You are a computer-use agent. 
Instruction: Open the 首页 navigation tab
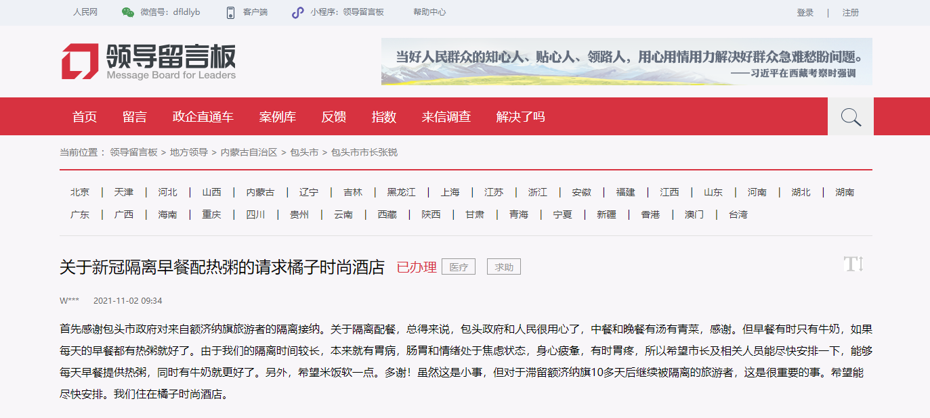[85, 117]
